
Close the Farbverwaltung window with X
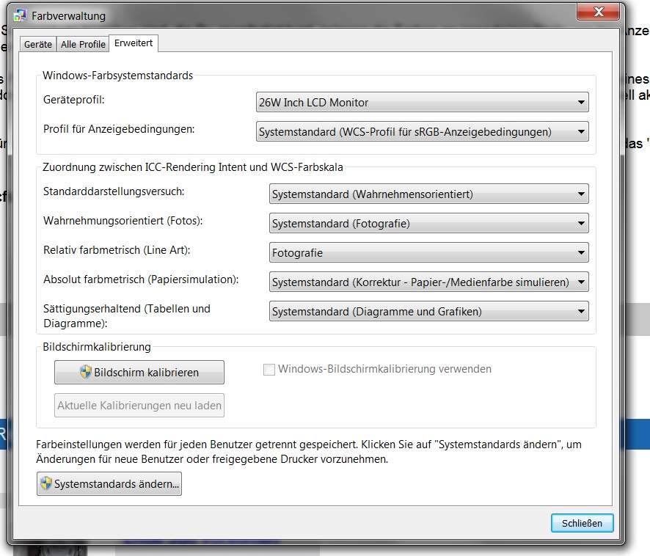(x=598, y=12)
